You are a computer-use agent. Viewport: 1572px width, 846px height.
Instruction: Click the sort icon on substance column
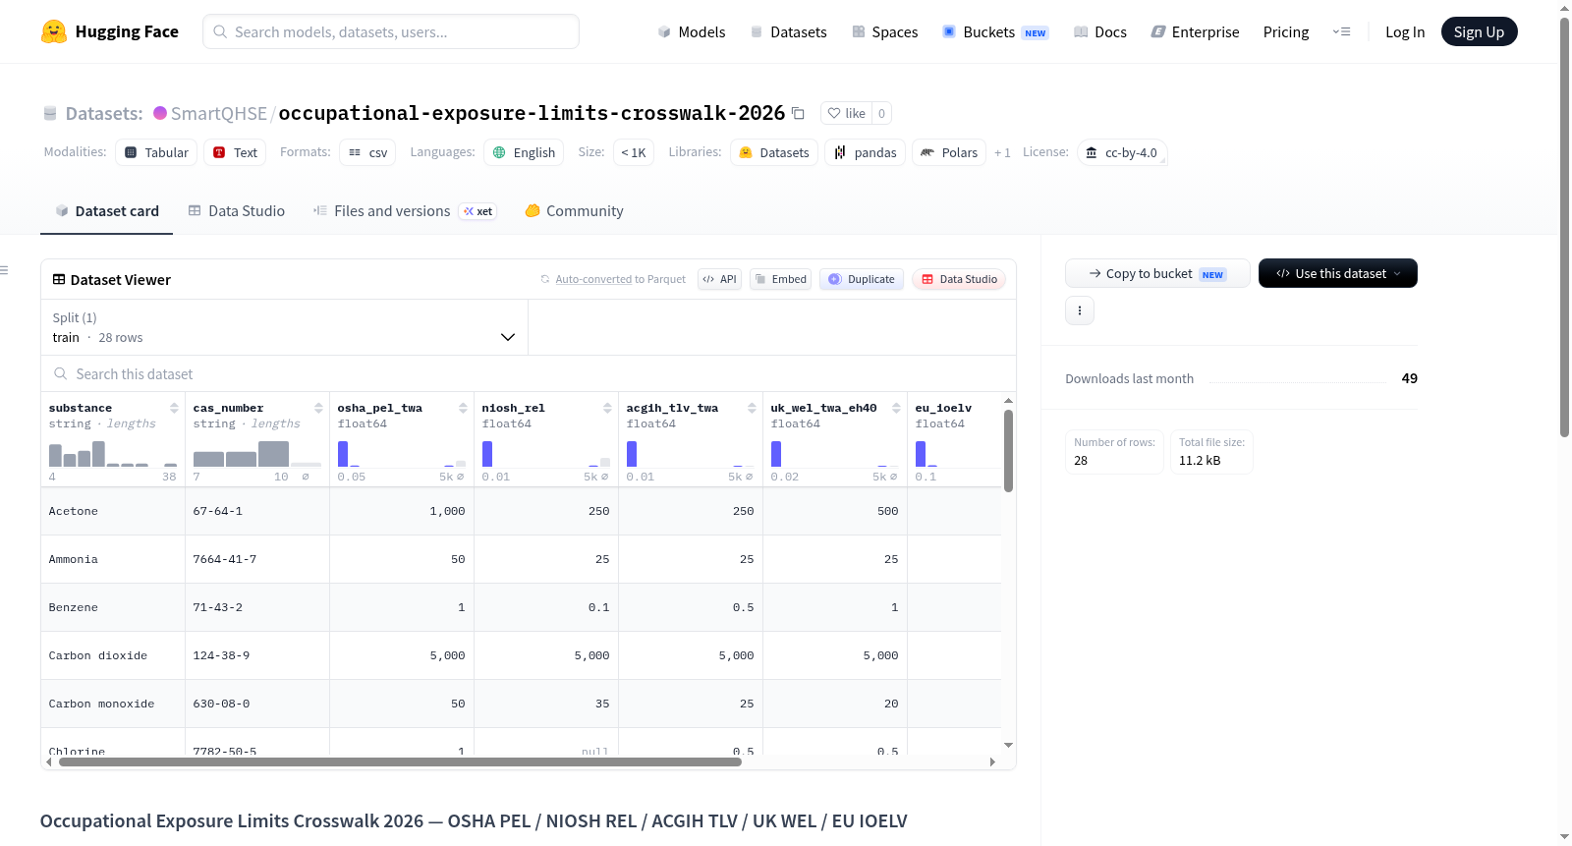pyautogui.click(x=174, y=408)
